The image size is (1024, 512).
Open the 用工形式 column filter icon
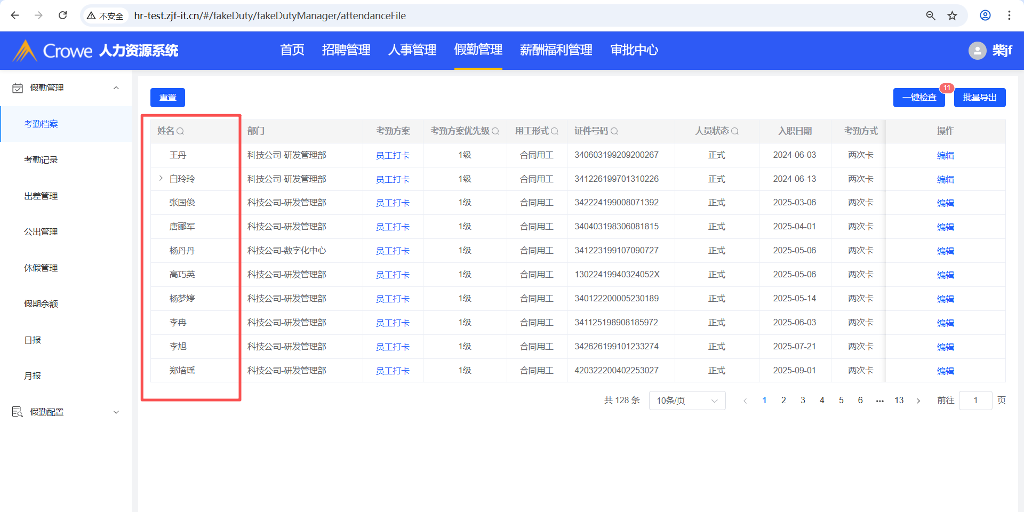click(x=555, y=131)
